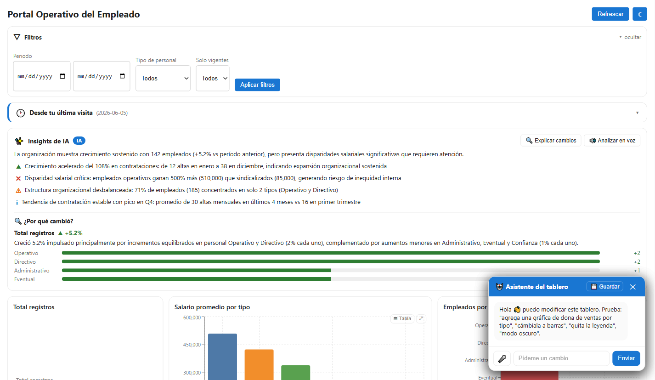This screenshot has width=655, height=380.
Task: Send message with Enviar button
Action: coord(626,358)
